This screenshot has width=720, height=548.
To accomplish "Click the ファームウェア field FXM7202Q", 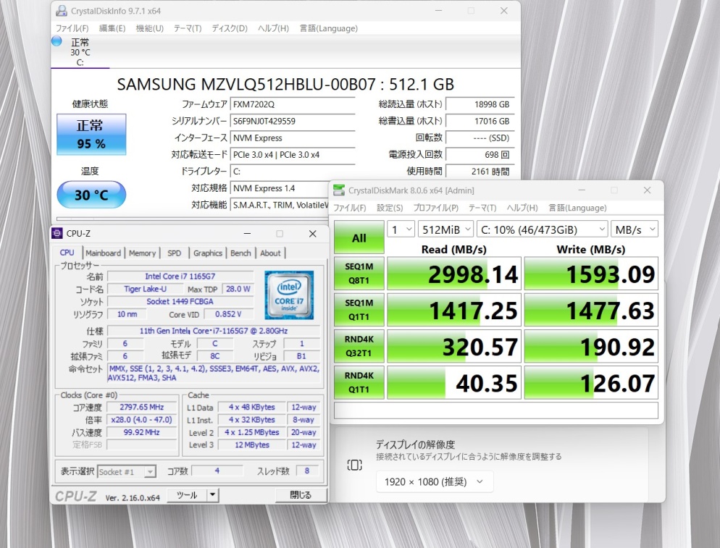I will click(x=293, y=104).
